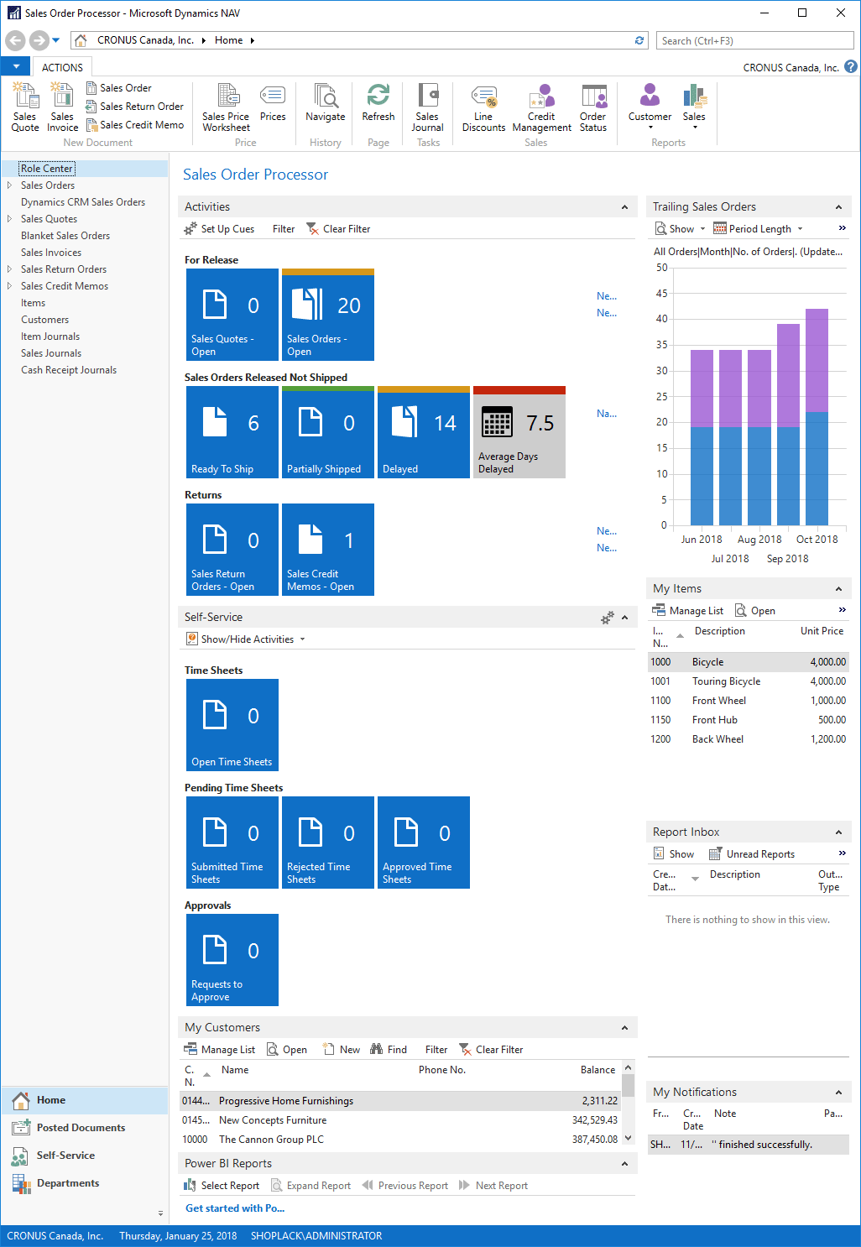Open Unread Reports in Report Inbox

pyautogui.click(x=752, y=854)
